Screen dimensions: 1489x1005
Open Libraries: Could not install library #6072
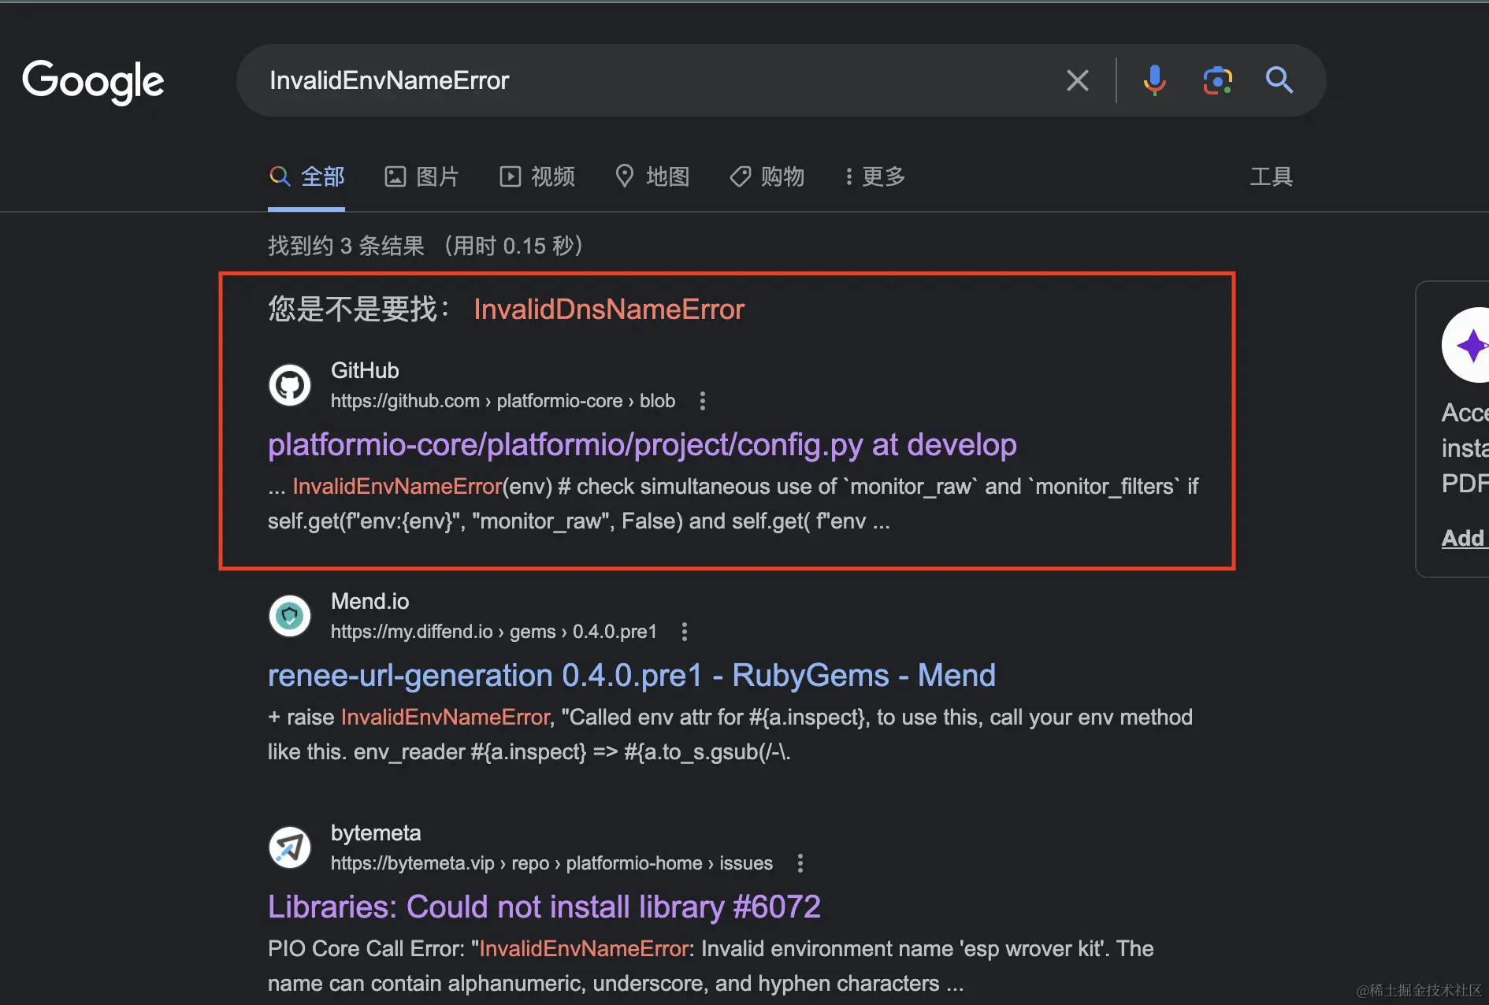pos(544,907)
